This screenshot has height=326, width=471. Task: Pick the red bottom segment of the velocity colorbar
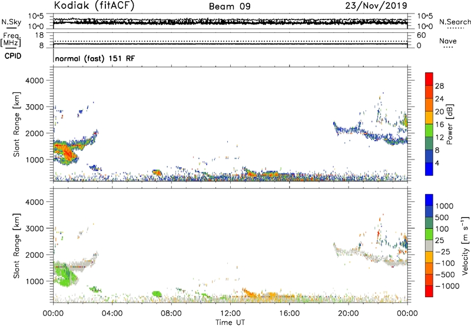pos(429,291)
